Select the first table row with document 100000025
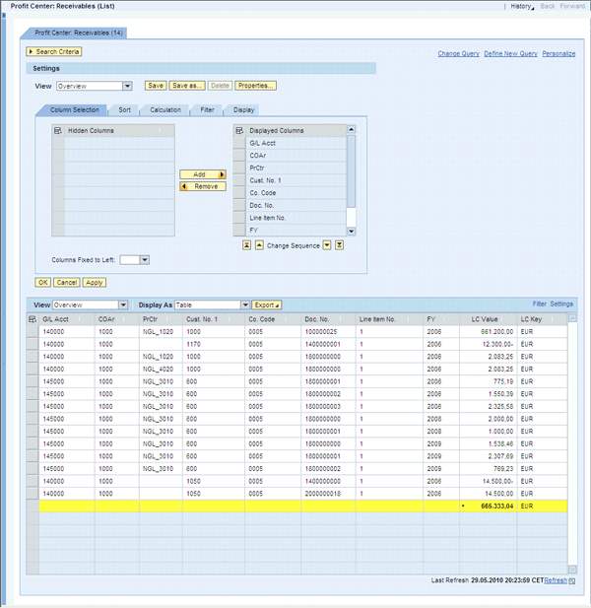 (x=33, y=332)
